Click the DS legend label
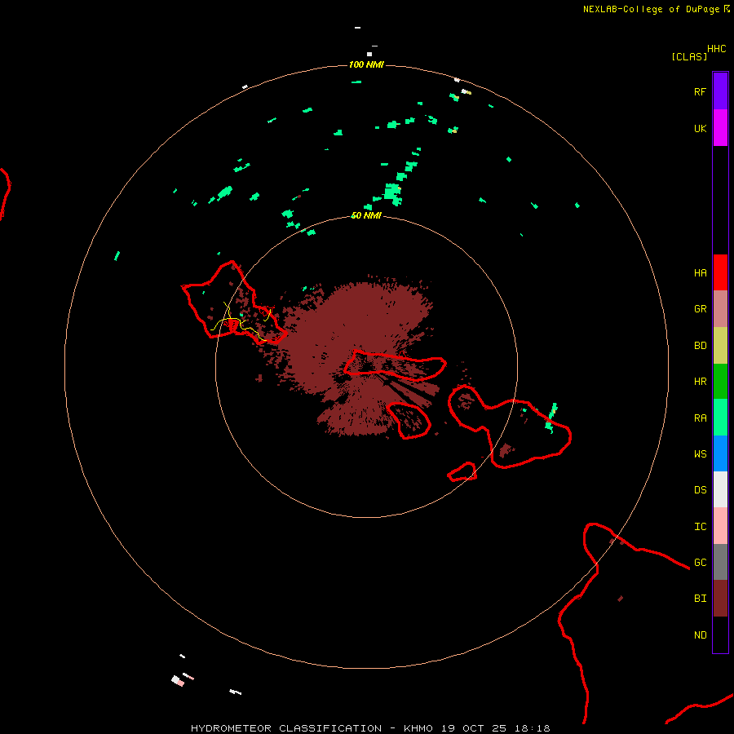The height and width of the screenshot is (734, 734). click(x=700, y=489)
